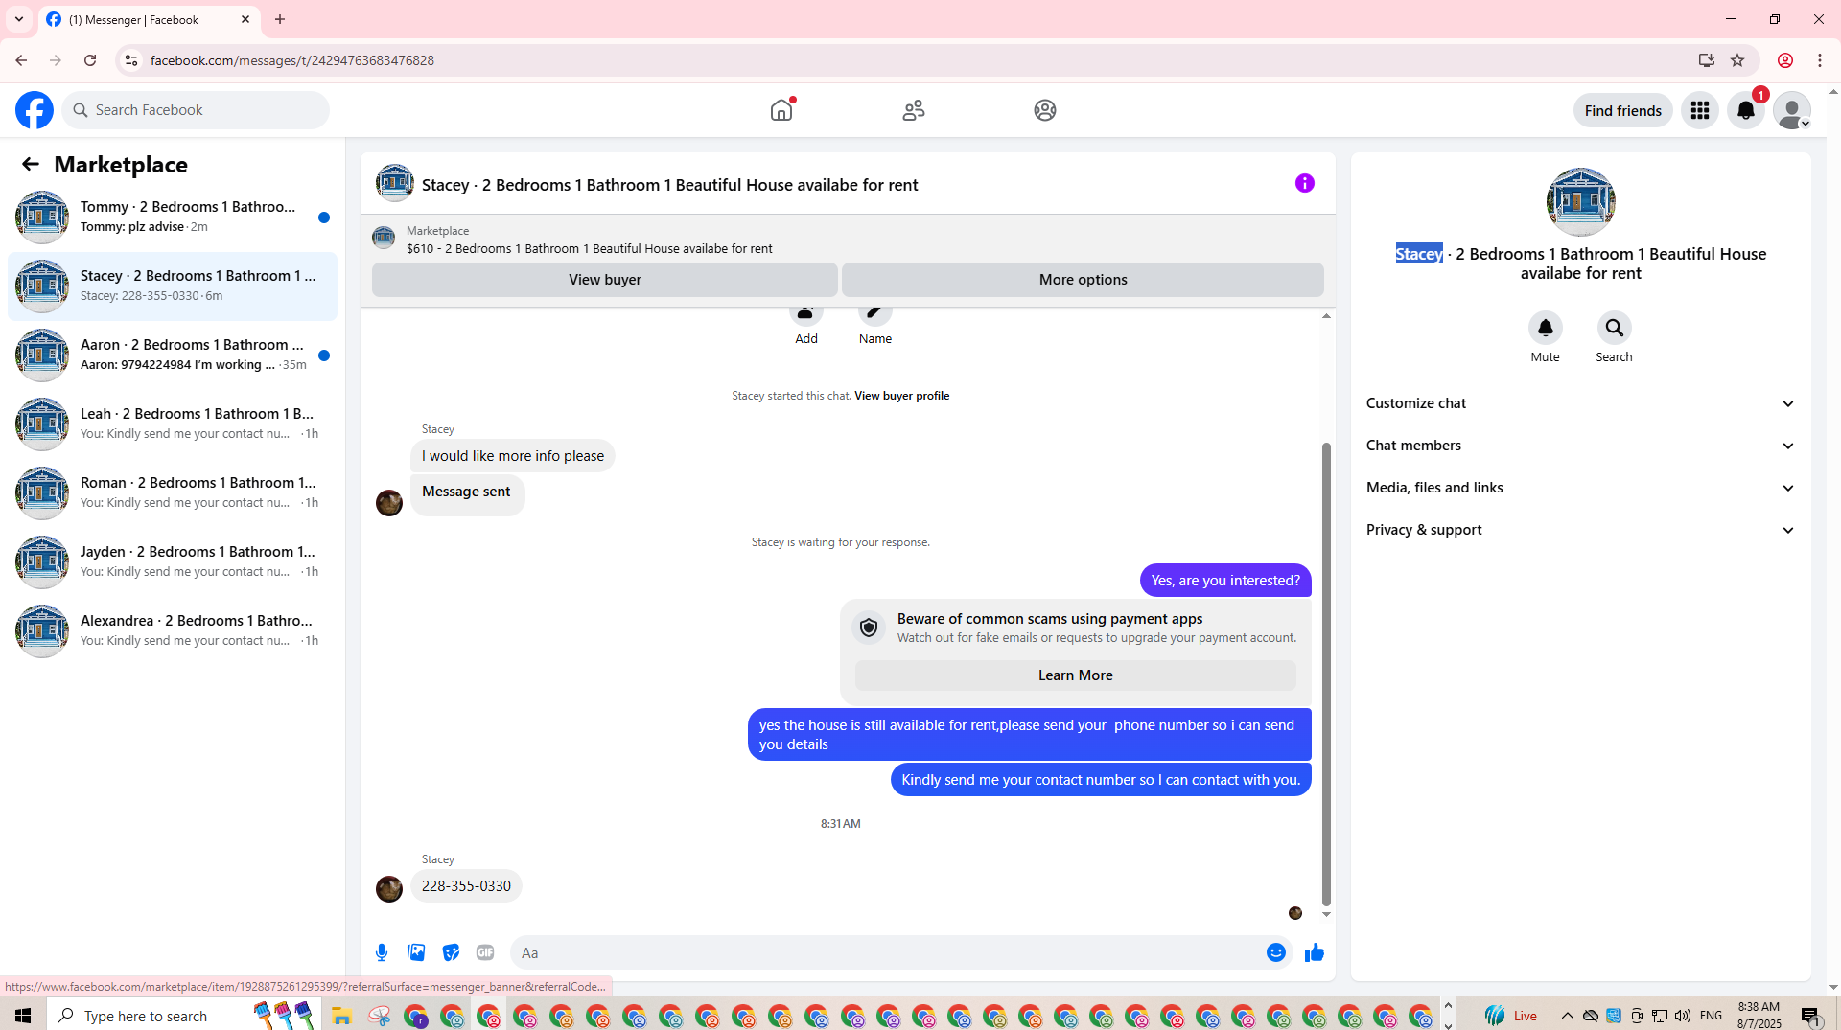This screenshot has width=1841, height=1030.
Task: Open conversation information purple icon
Action: tap(1305, 183)
